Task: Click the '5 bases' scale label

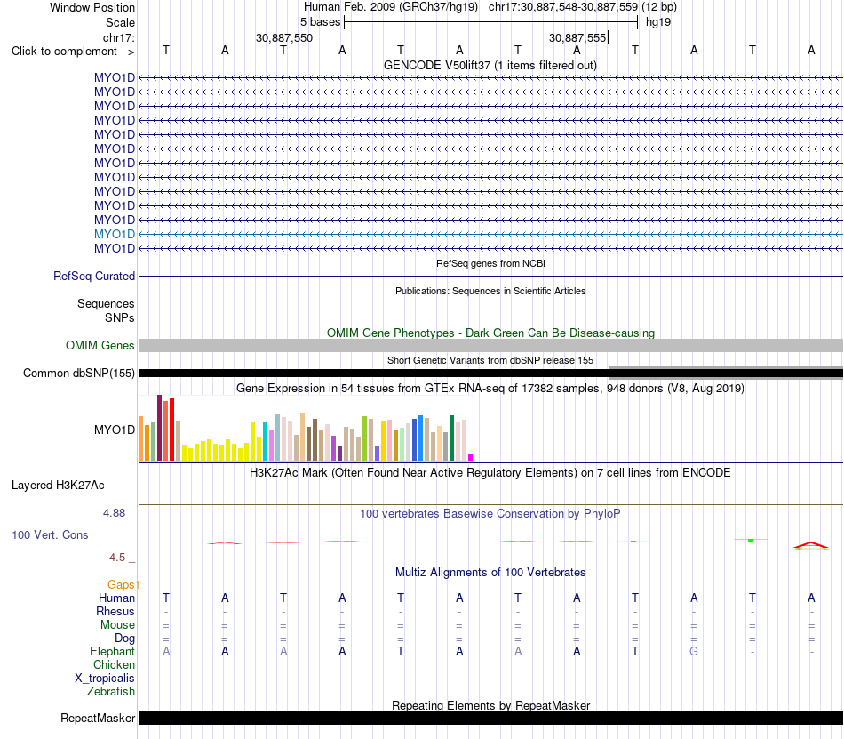Action: coord(320,22)
